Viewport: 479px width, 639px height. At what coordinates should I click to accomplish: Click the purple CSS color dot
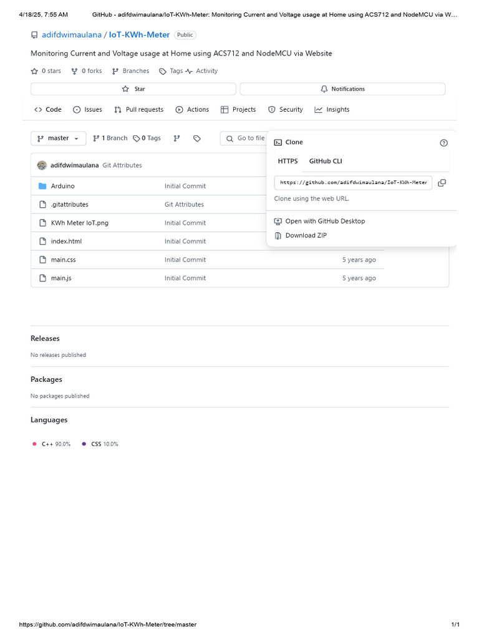[84, 444]
